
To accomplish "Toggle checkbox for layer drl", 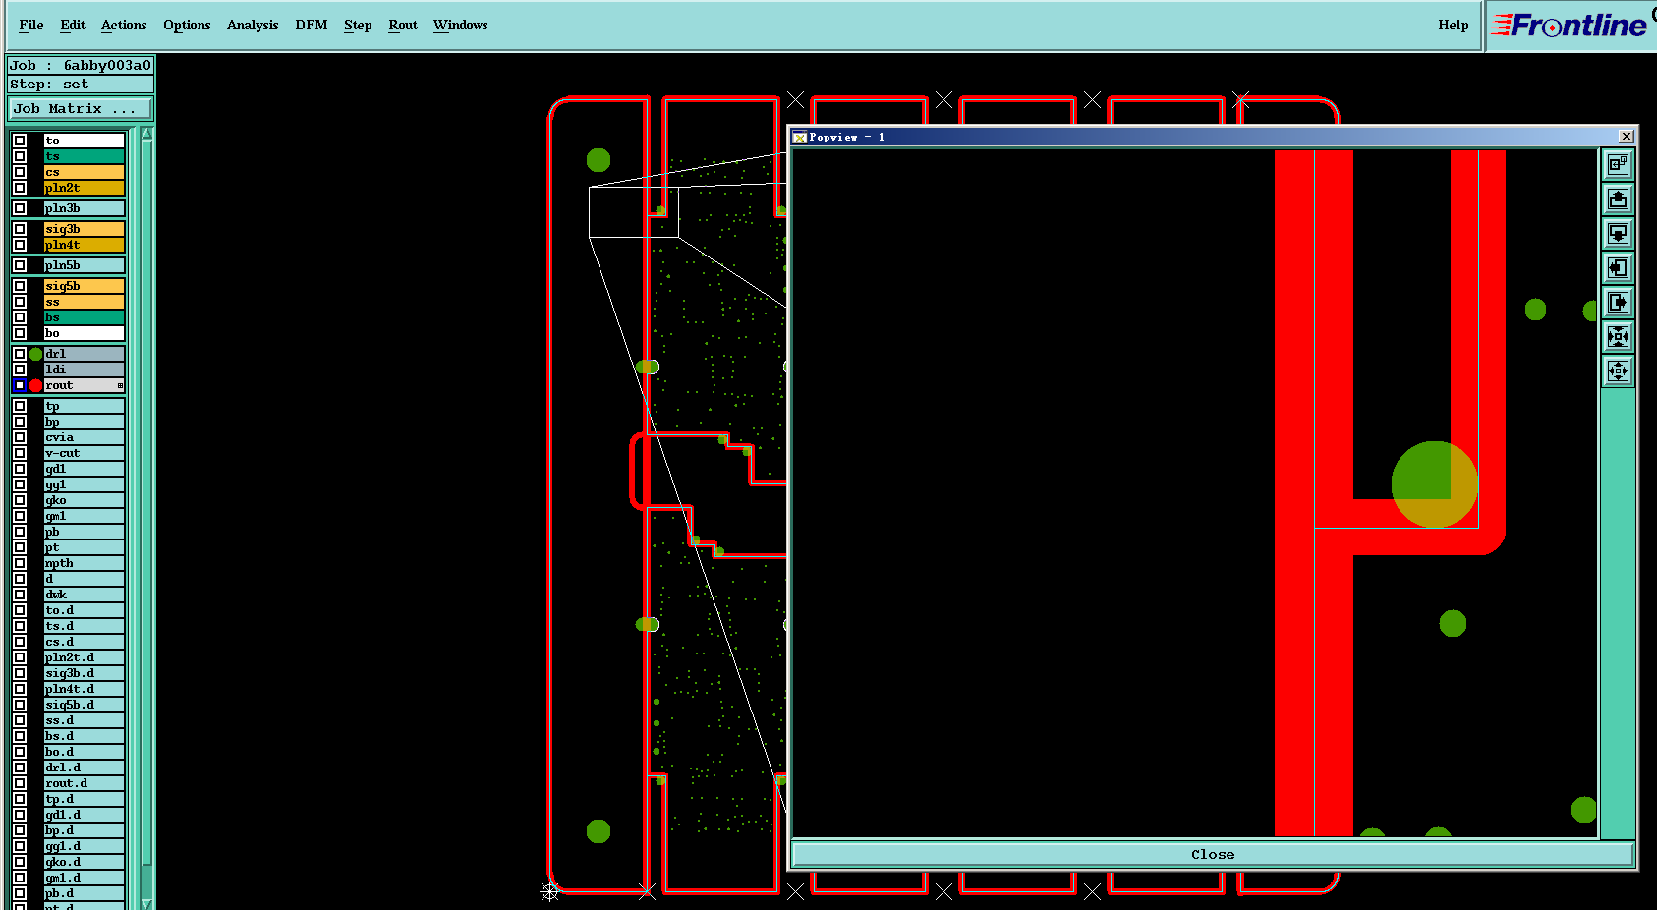I will coord(20,354).
